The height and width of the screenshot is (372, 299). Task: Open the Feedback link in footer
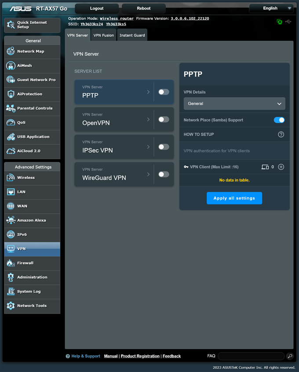(172, 356)
